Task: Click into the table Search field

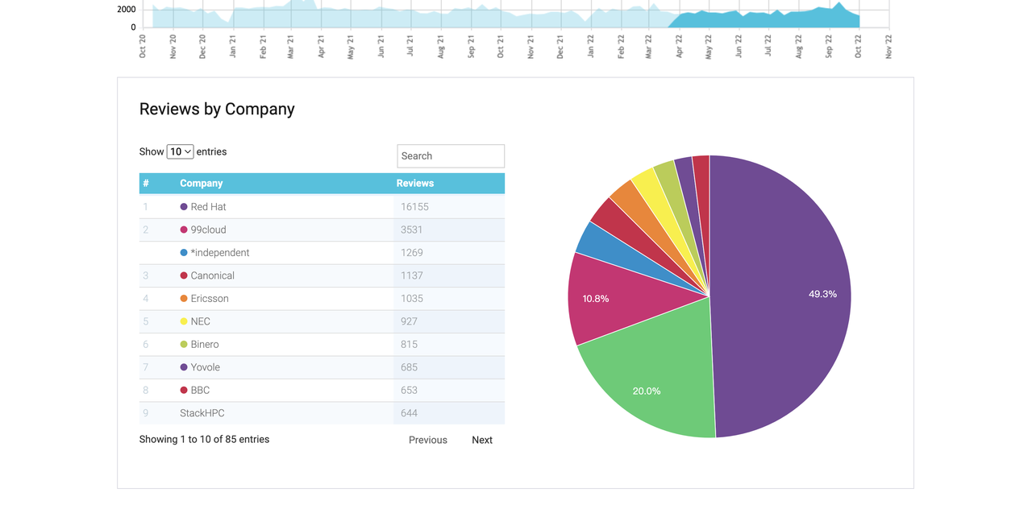Action: click(x=451, y=156)
